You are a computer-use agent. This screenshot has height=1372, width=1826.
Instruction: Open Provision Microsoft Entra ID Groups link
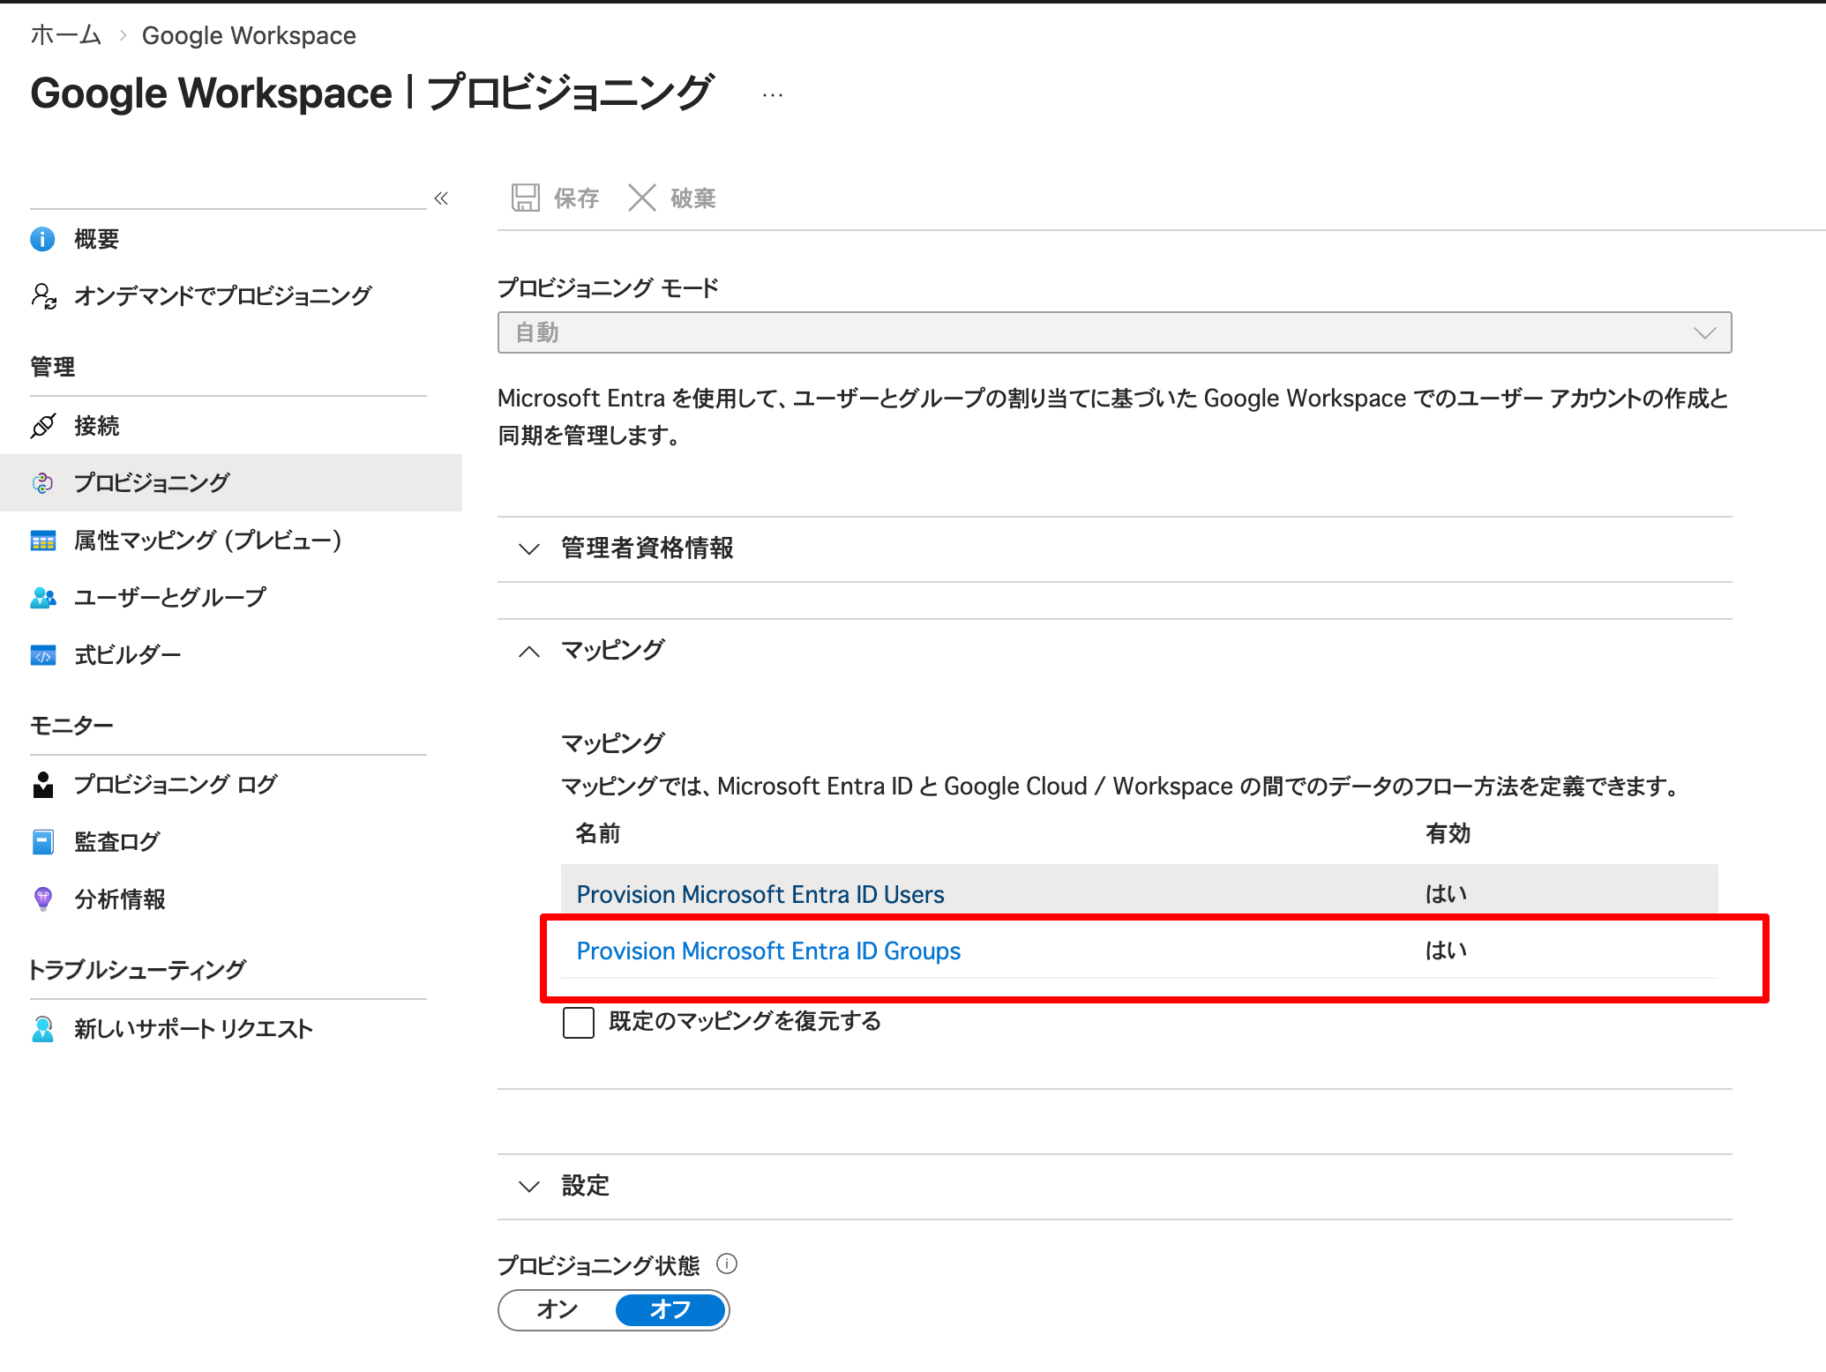click(767, 951)
